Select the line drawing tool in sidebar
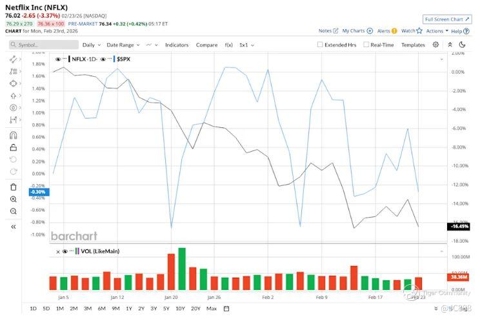The image size is (480, 319). point(13,59)
